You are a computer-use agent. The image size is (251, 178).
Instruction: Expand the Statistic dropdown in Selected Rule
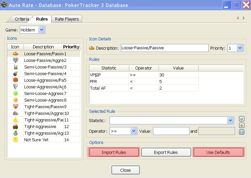point(230,120)
